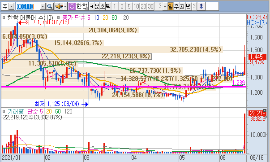Switch to 주 (weekly) chart

(176, 6)
